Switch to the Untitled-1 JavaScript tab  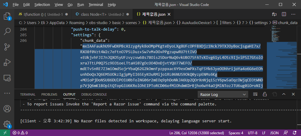pyautogui.click(x=43, y=15)
